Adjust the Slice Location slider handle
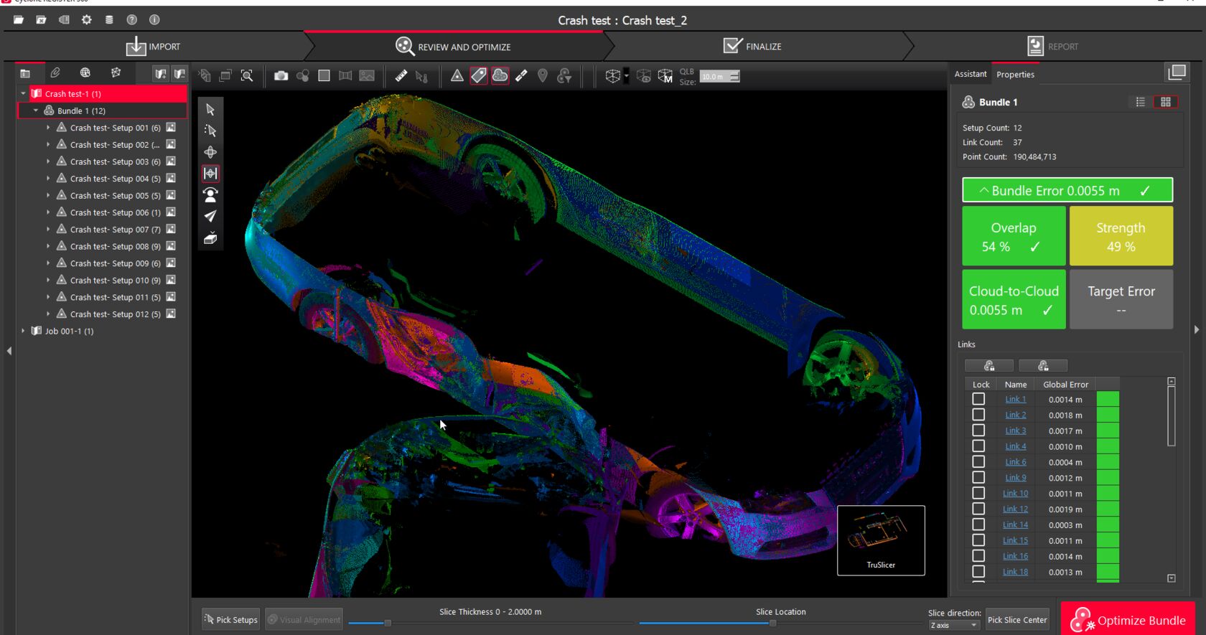Image resolution: width=1206 pixels, height=635 pixels. [x=772, y=623]
